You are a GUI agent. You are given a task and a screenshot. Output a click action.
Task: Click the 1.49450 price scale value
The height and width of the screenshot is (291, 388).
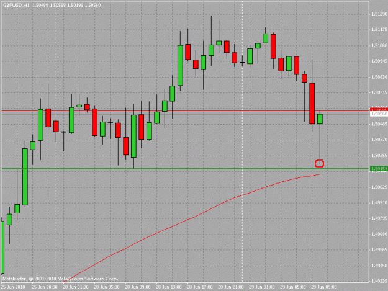click(379, 266)
